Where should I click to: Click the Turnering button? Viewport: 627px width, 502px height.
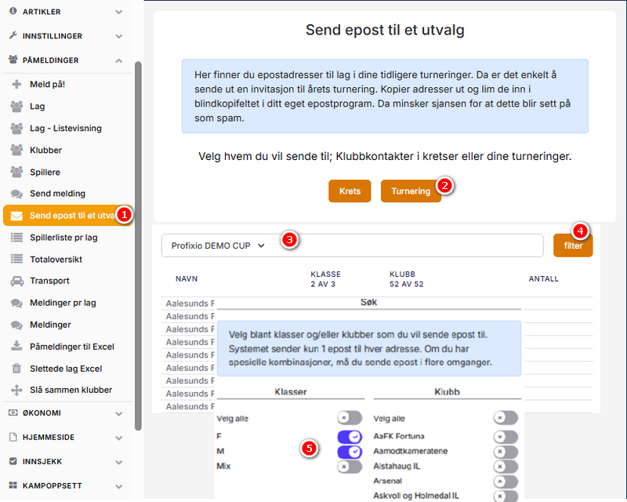[x=411, y=191]
